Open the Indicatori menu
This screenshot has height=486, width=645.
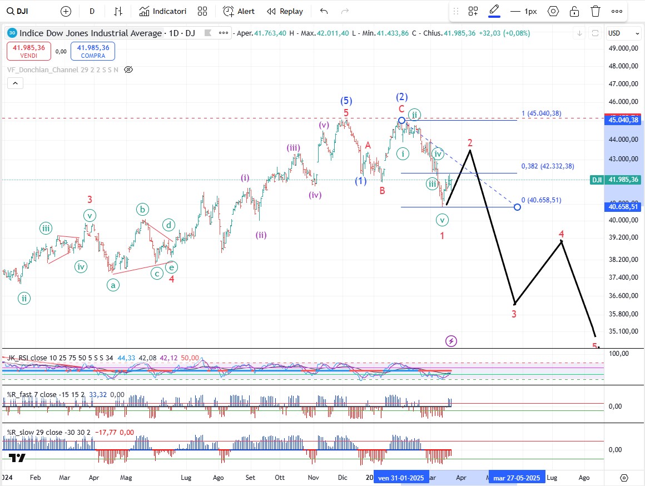tap(162, 11)
